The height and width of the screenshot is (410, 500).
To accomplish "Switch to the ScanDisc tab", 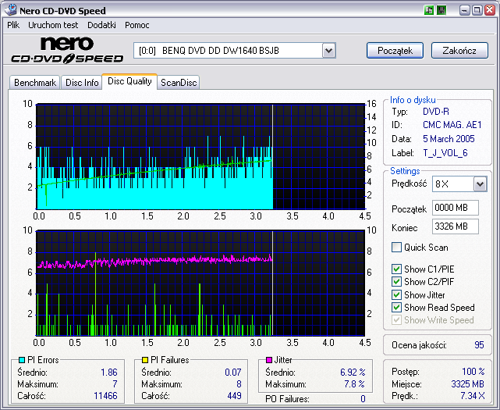I will click(179, 83).
